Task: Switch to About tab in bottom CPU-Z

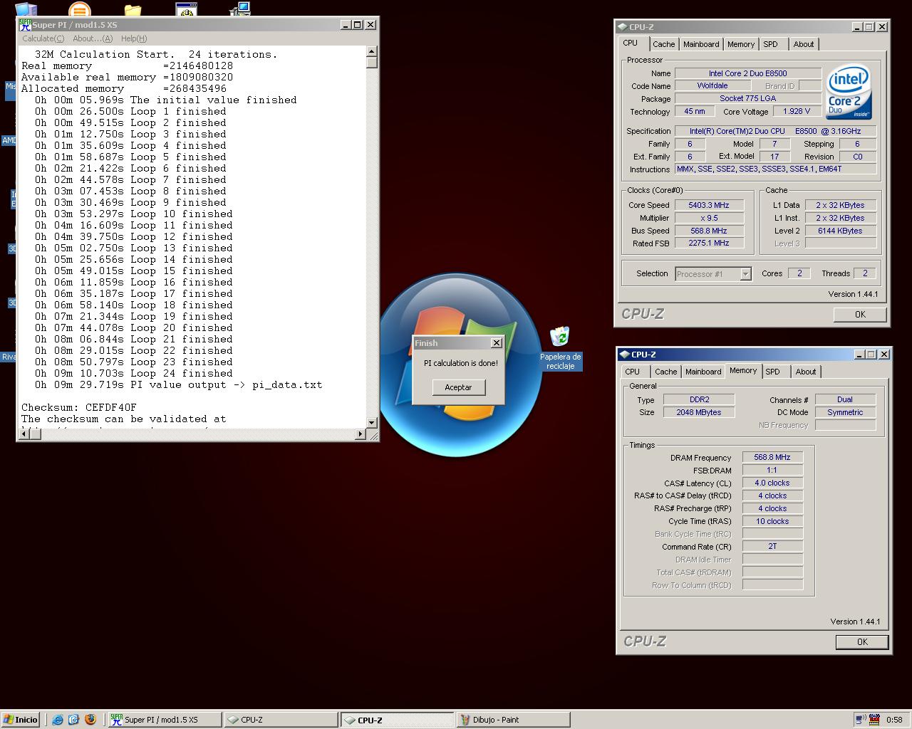Action: click(x=806, y=372)
